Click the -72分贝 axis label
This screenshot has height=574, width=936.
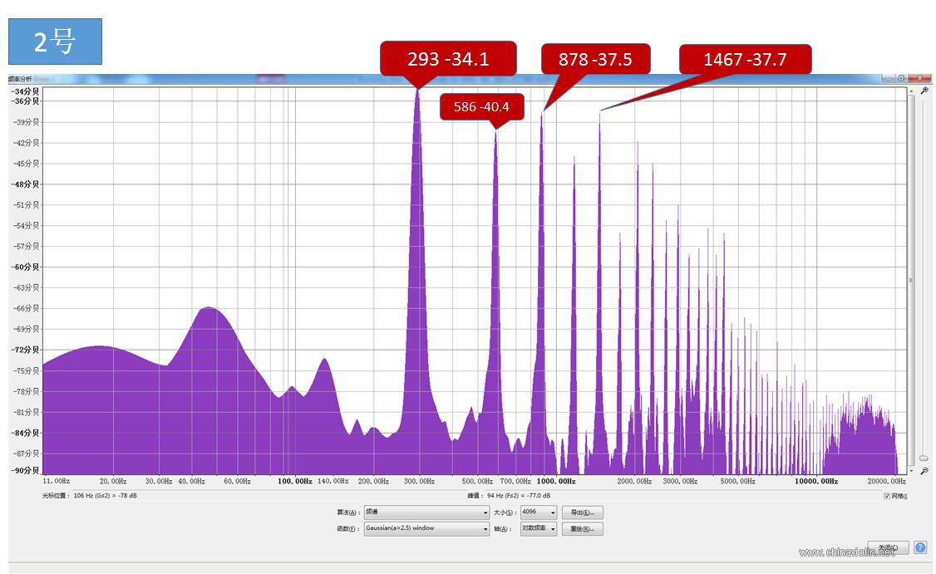point(25,350)
